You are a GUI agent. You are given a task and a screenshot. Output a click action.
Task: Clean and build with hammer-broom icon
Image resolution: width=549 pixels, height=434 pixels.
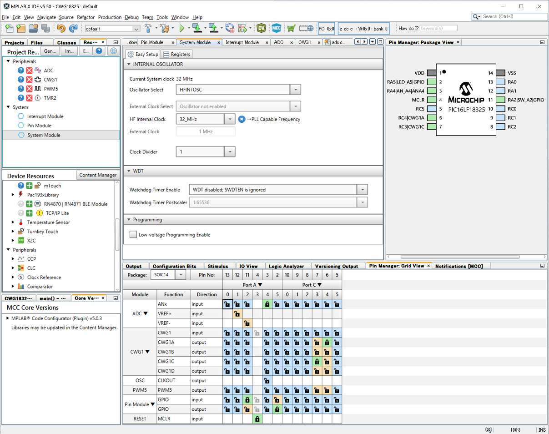[164, 28]
